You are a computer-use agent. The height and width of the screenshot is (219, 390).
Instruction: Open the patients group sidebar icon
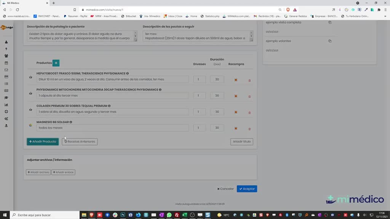[x=6, y=56]
